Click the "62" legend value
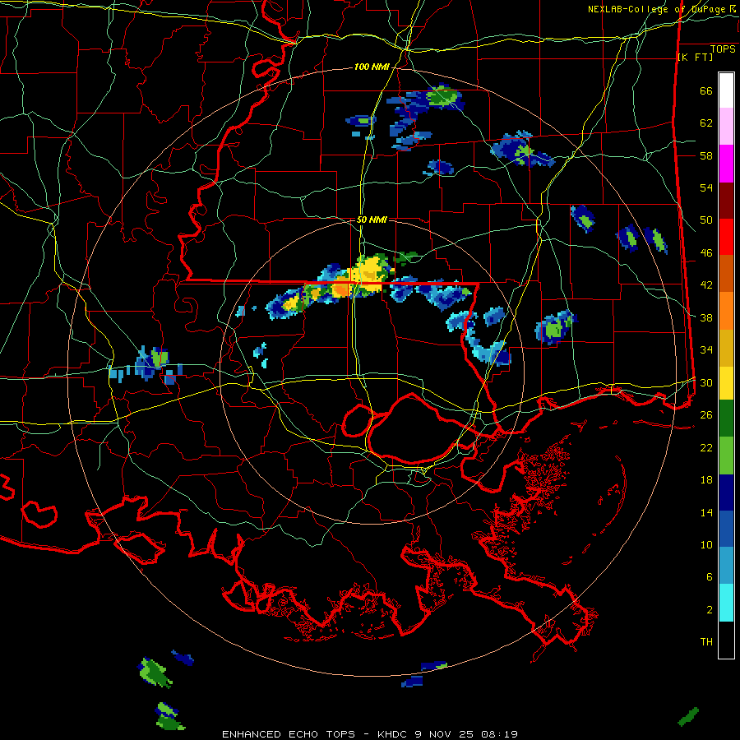Image resolution: width=740 pixels, height=740 pixels. (706, 123)
